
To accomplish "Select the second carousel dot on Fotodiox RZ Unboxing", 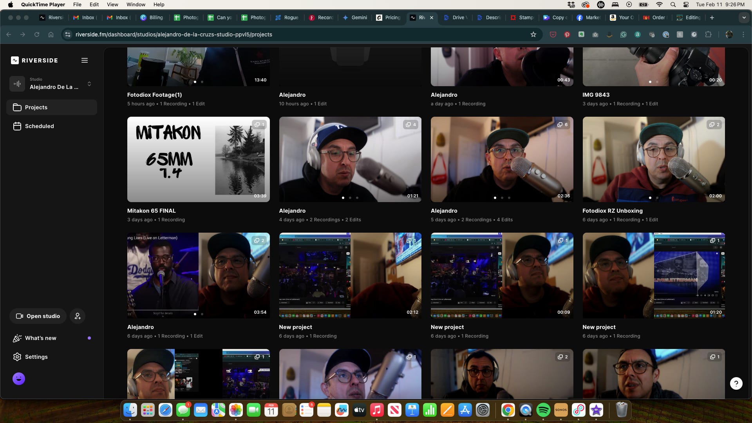I will coord(657,198).
